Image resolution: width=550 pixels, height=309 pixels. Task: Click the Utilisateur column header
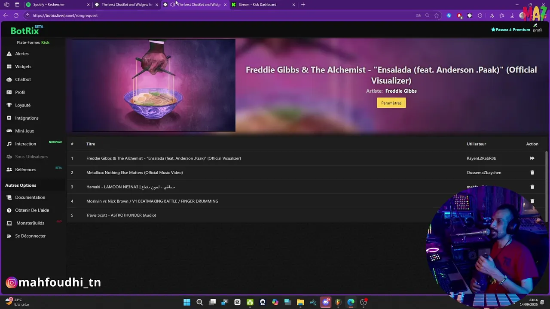click(x=476, y=144)
